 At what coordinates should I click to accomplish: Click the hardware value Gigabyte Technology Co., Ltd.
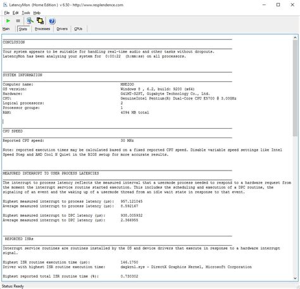pyautogui.click(x=165, y=94)
